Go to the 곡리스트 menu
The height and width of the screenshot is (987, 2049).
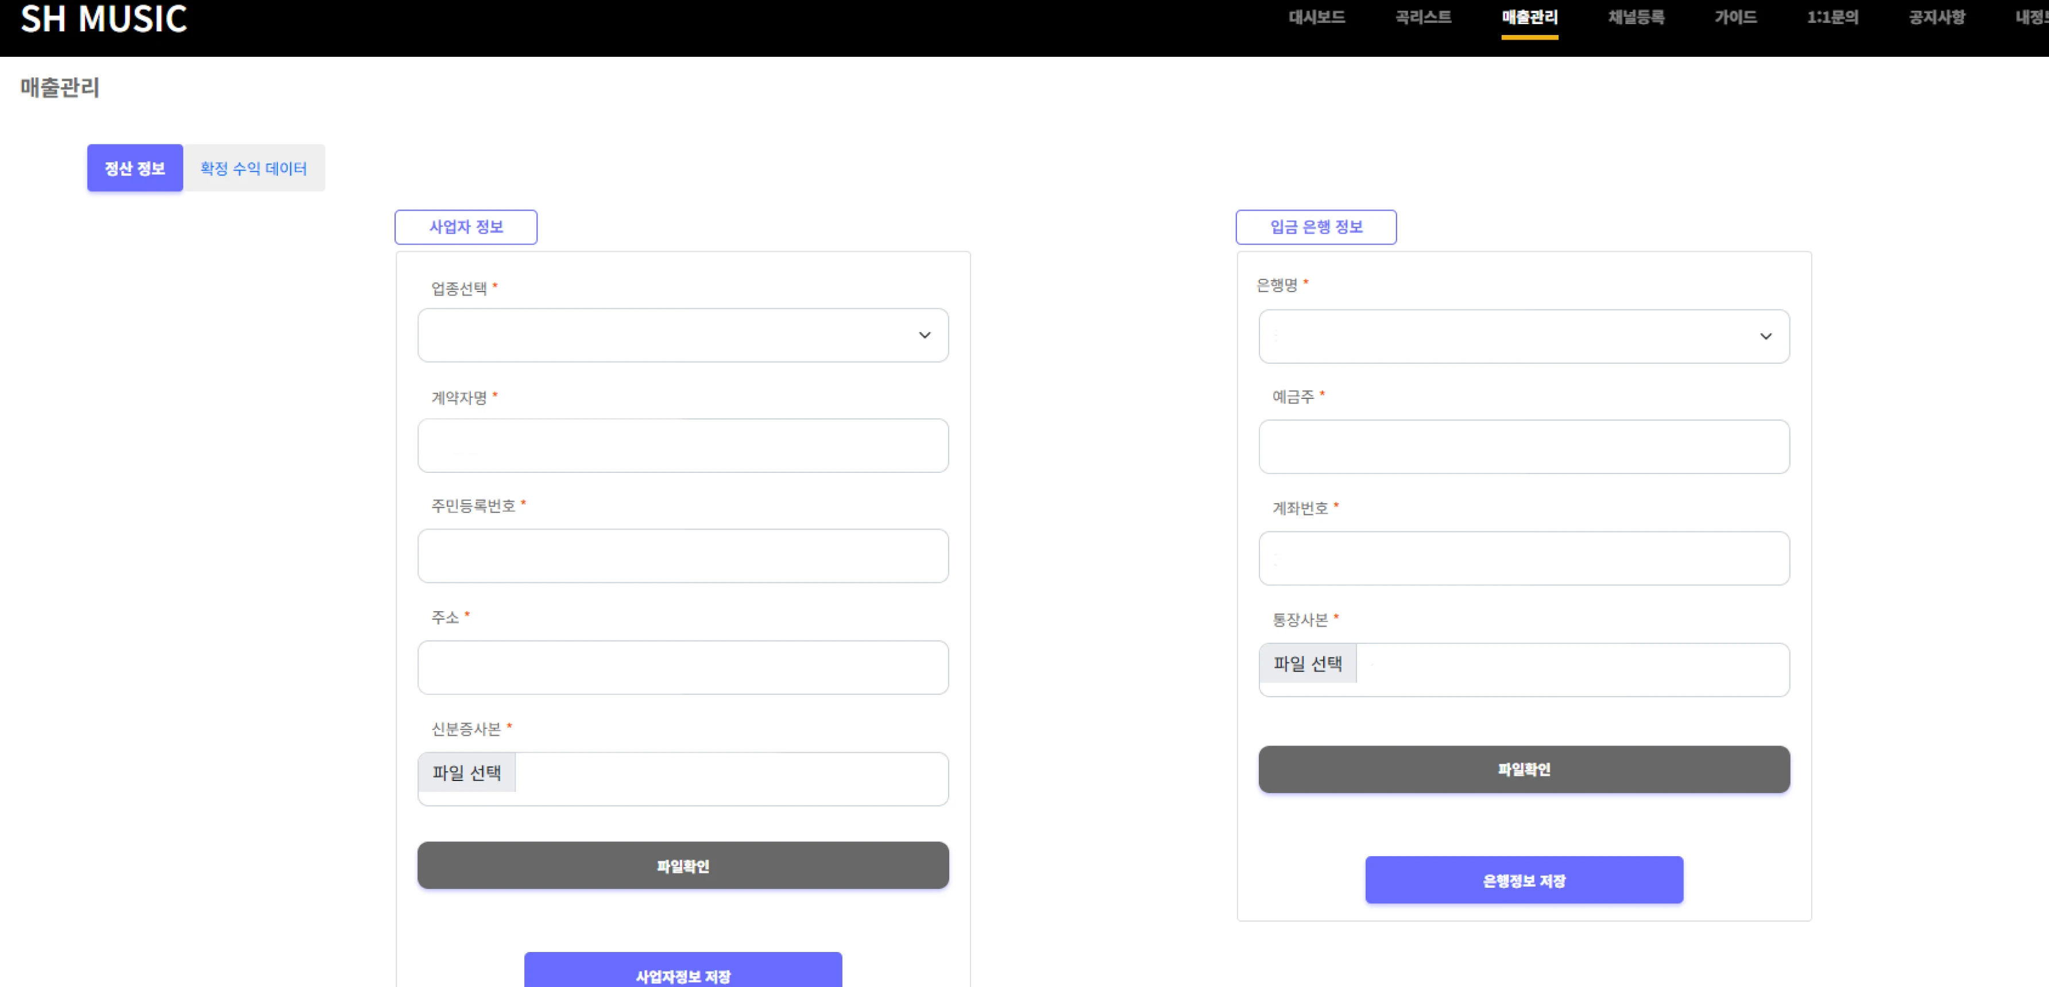point(1423,17)
